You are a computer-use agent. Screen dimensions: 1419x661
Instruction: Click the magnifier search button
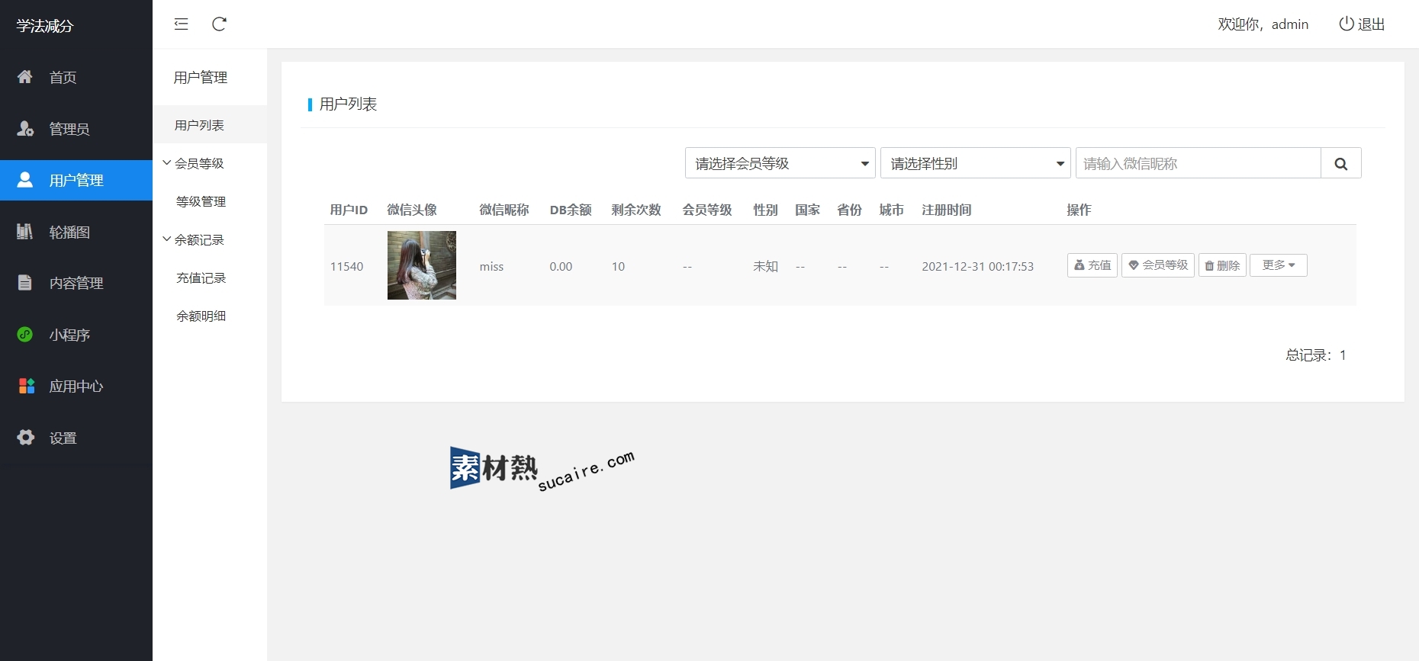1340,163
